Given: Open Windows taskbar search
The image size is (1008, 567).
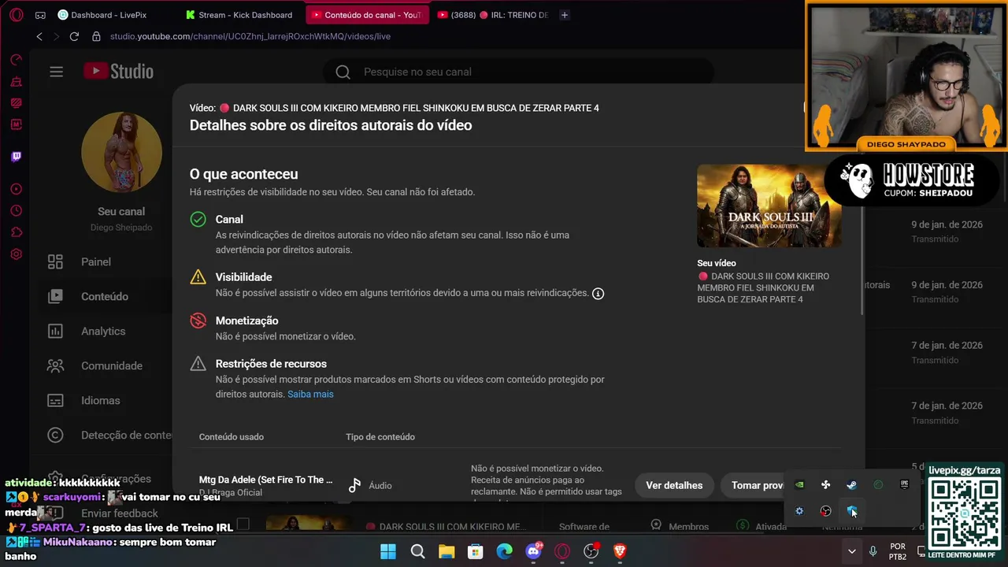Looking at the screenshot, I should point(417,551).
